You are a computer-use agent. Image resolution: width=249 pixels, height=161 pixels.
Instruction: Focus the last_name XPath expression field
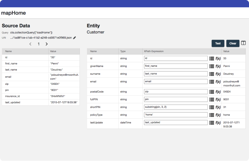click(176, 74)
